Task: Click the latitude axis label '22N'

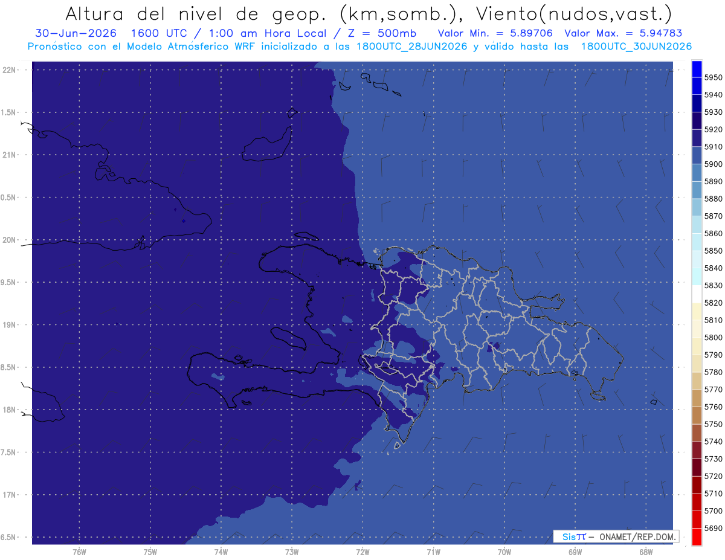Action: click(x=8, y=70)
